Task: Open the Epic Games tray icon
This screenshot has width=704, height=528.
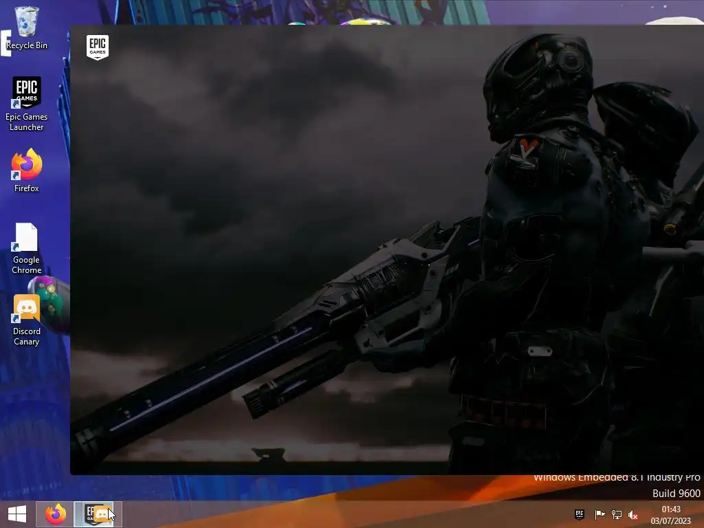Action: [x=580, y=514]
